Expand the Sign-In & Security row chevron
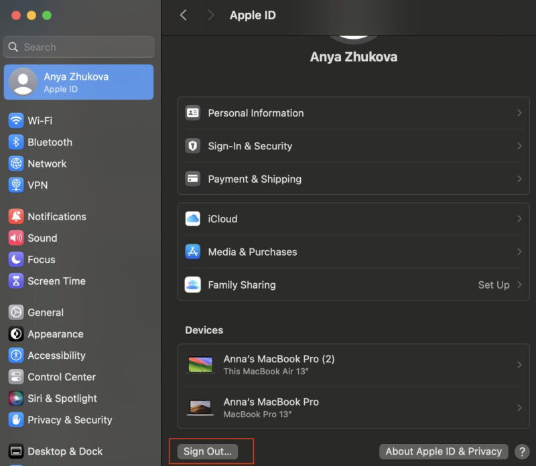 [x=519, y=146]
